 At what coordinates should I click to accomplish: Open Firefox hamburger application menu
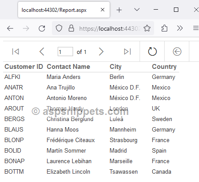(x=196, y=28)
